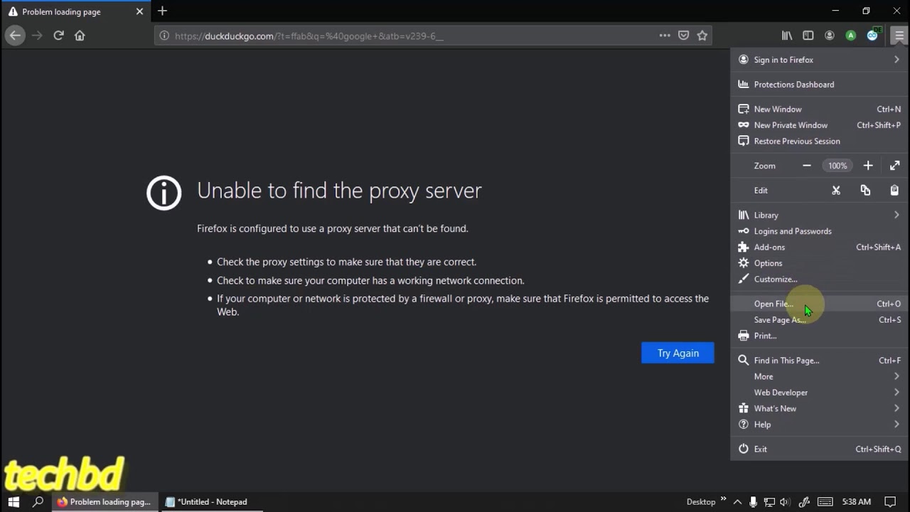The image size is (910, 512).
Task: Toggle the hamburger application menu button
Action: (899, 36)
